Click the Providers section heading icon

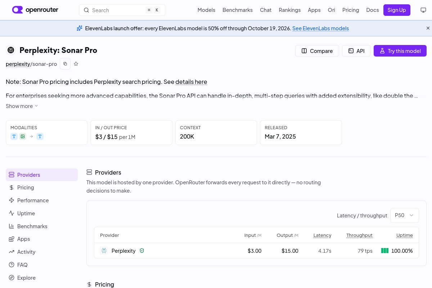coord(89,172)
